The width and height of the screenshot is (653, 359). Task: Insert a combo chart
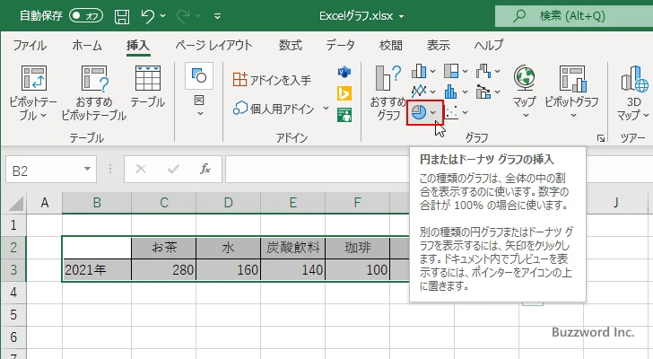pyautogui.click(x=483, y=92)
